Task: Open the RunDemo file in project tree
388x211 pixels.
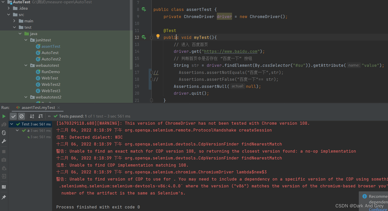Action: (51, 72)
